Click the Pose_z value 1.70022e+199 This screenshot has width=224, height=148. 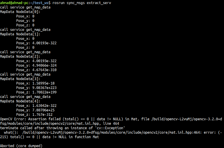coord(44,92)
